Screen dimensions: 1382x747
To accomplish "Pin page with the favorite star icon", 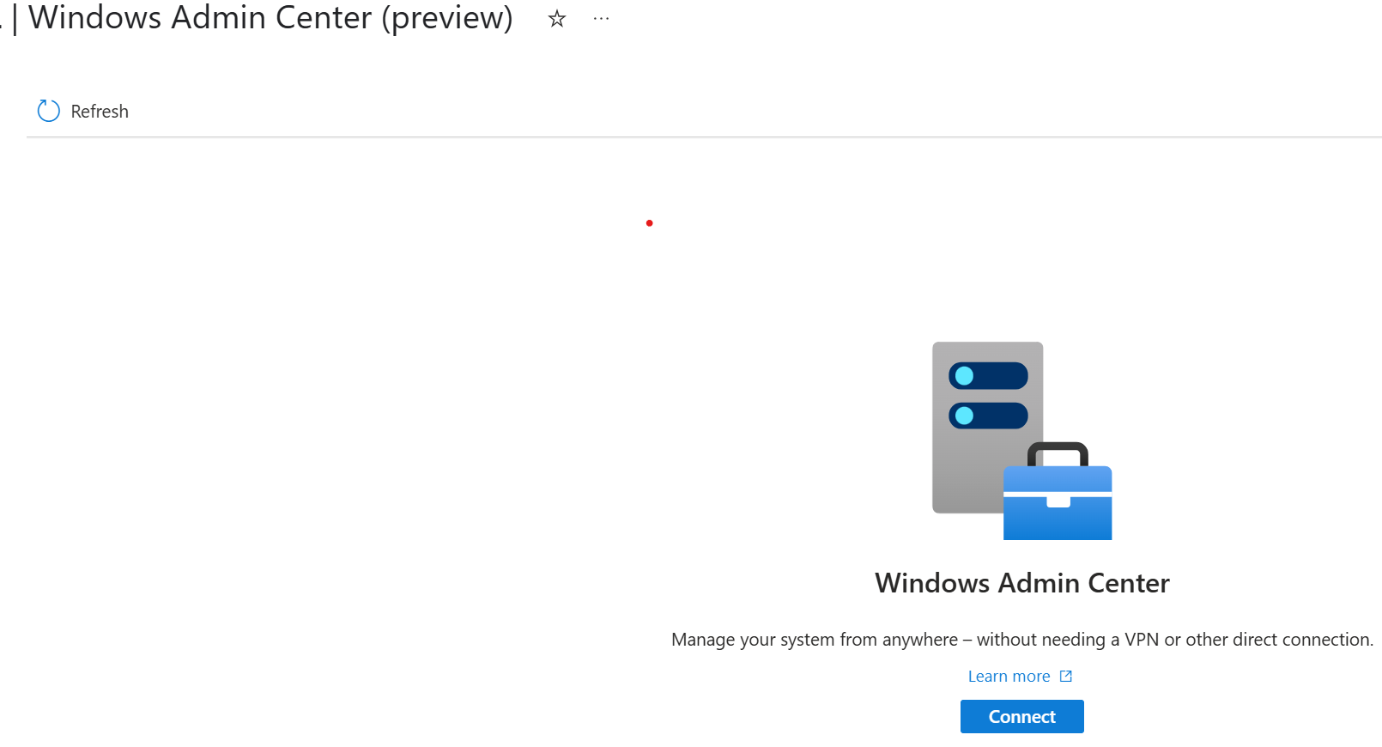I will pyautogui.click(x=557, y=18).
